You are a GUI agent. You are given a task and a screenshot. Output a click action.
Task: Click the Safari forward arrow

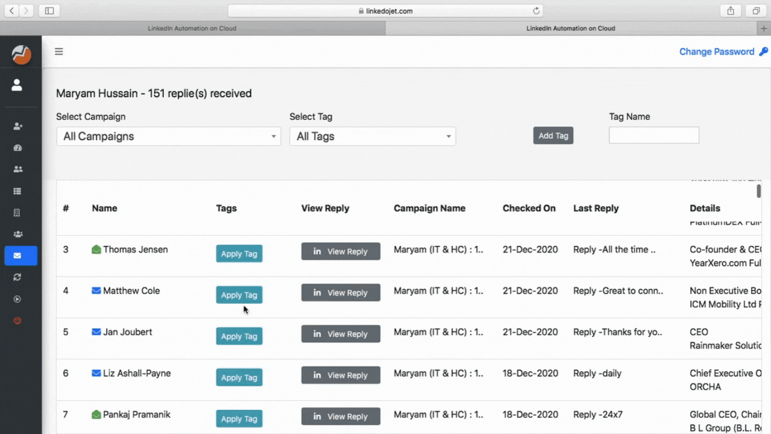(x=26, y=11)
